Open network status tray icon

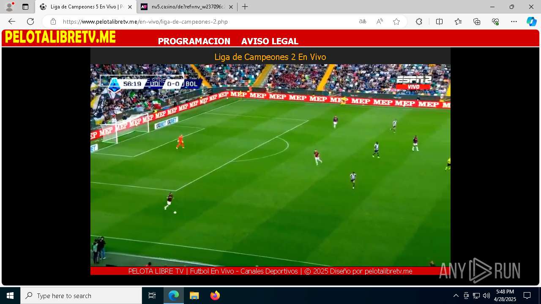click(x=476, y=296)
